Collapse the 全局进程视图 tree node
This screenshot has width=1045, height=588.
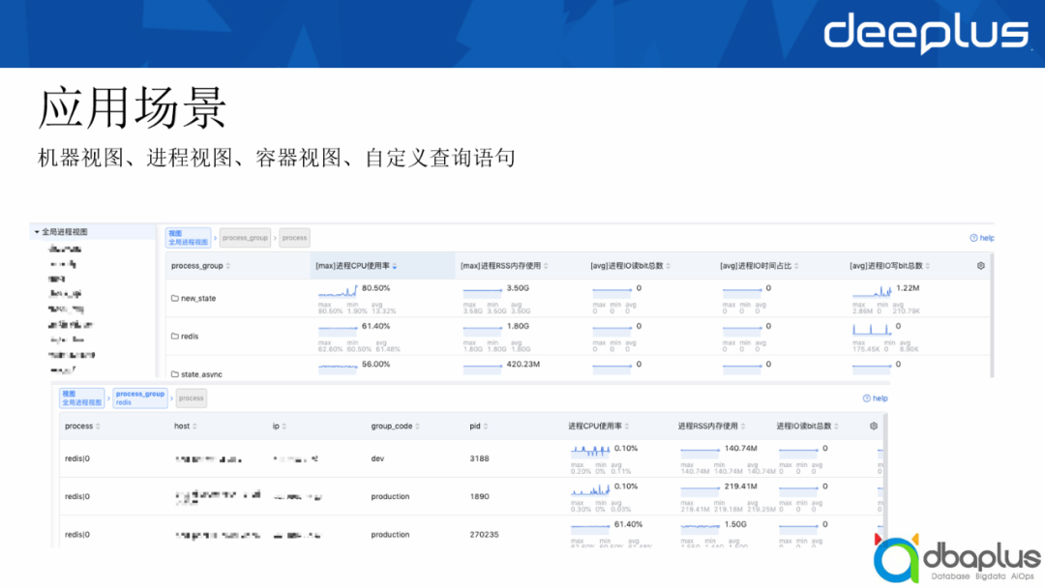point(37,232)
